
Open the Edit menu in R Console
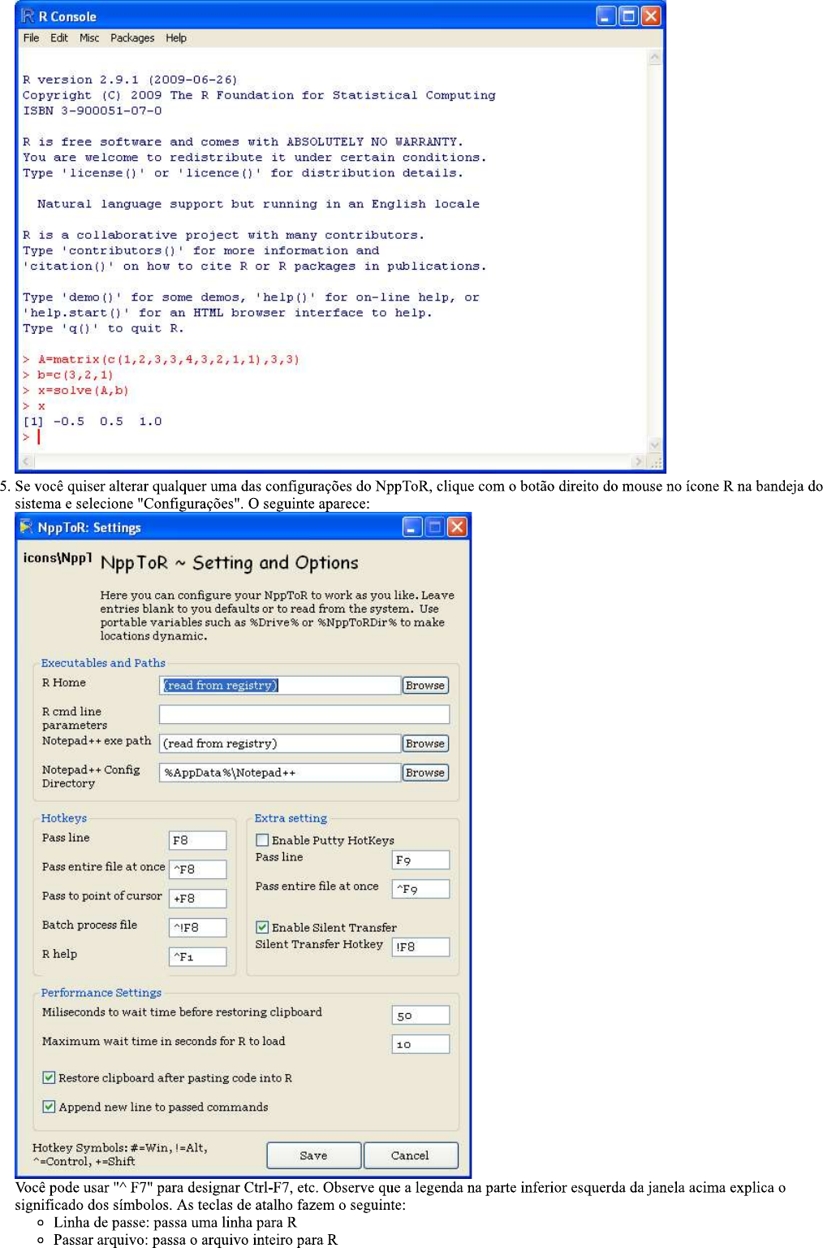58,37
